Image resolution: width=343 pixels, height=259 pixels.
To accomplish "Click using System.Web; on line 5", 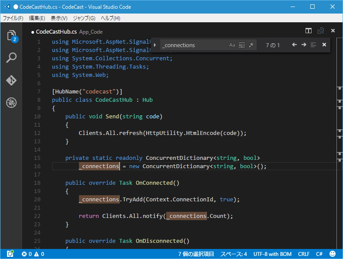I will [x=80, y=75].
